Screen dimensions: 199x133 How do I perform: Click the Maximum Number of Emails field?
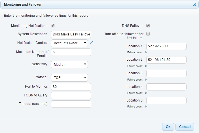(71, 52)
